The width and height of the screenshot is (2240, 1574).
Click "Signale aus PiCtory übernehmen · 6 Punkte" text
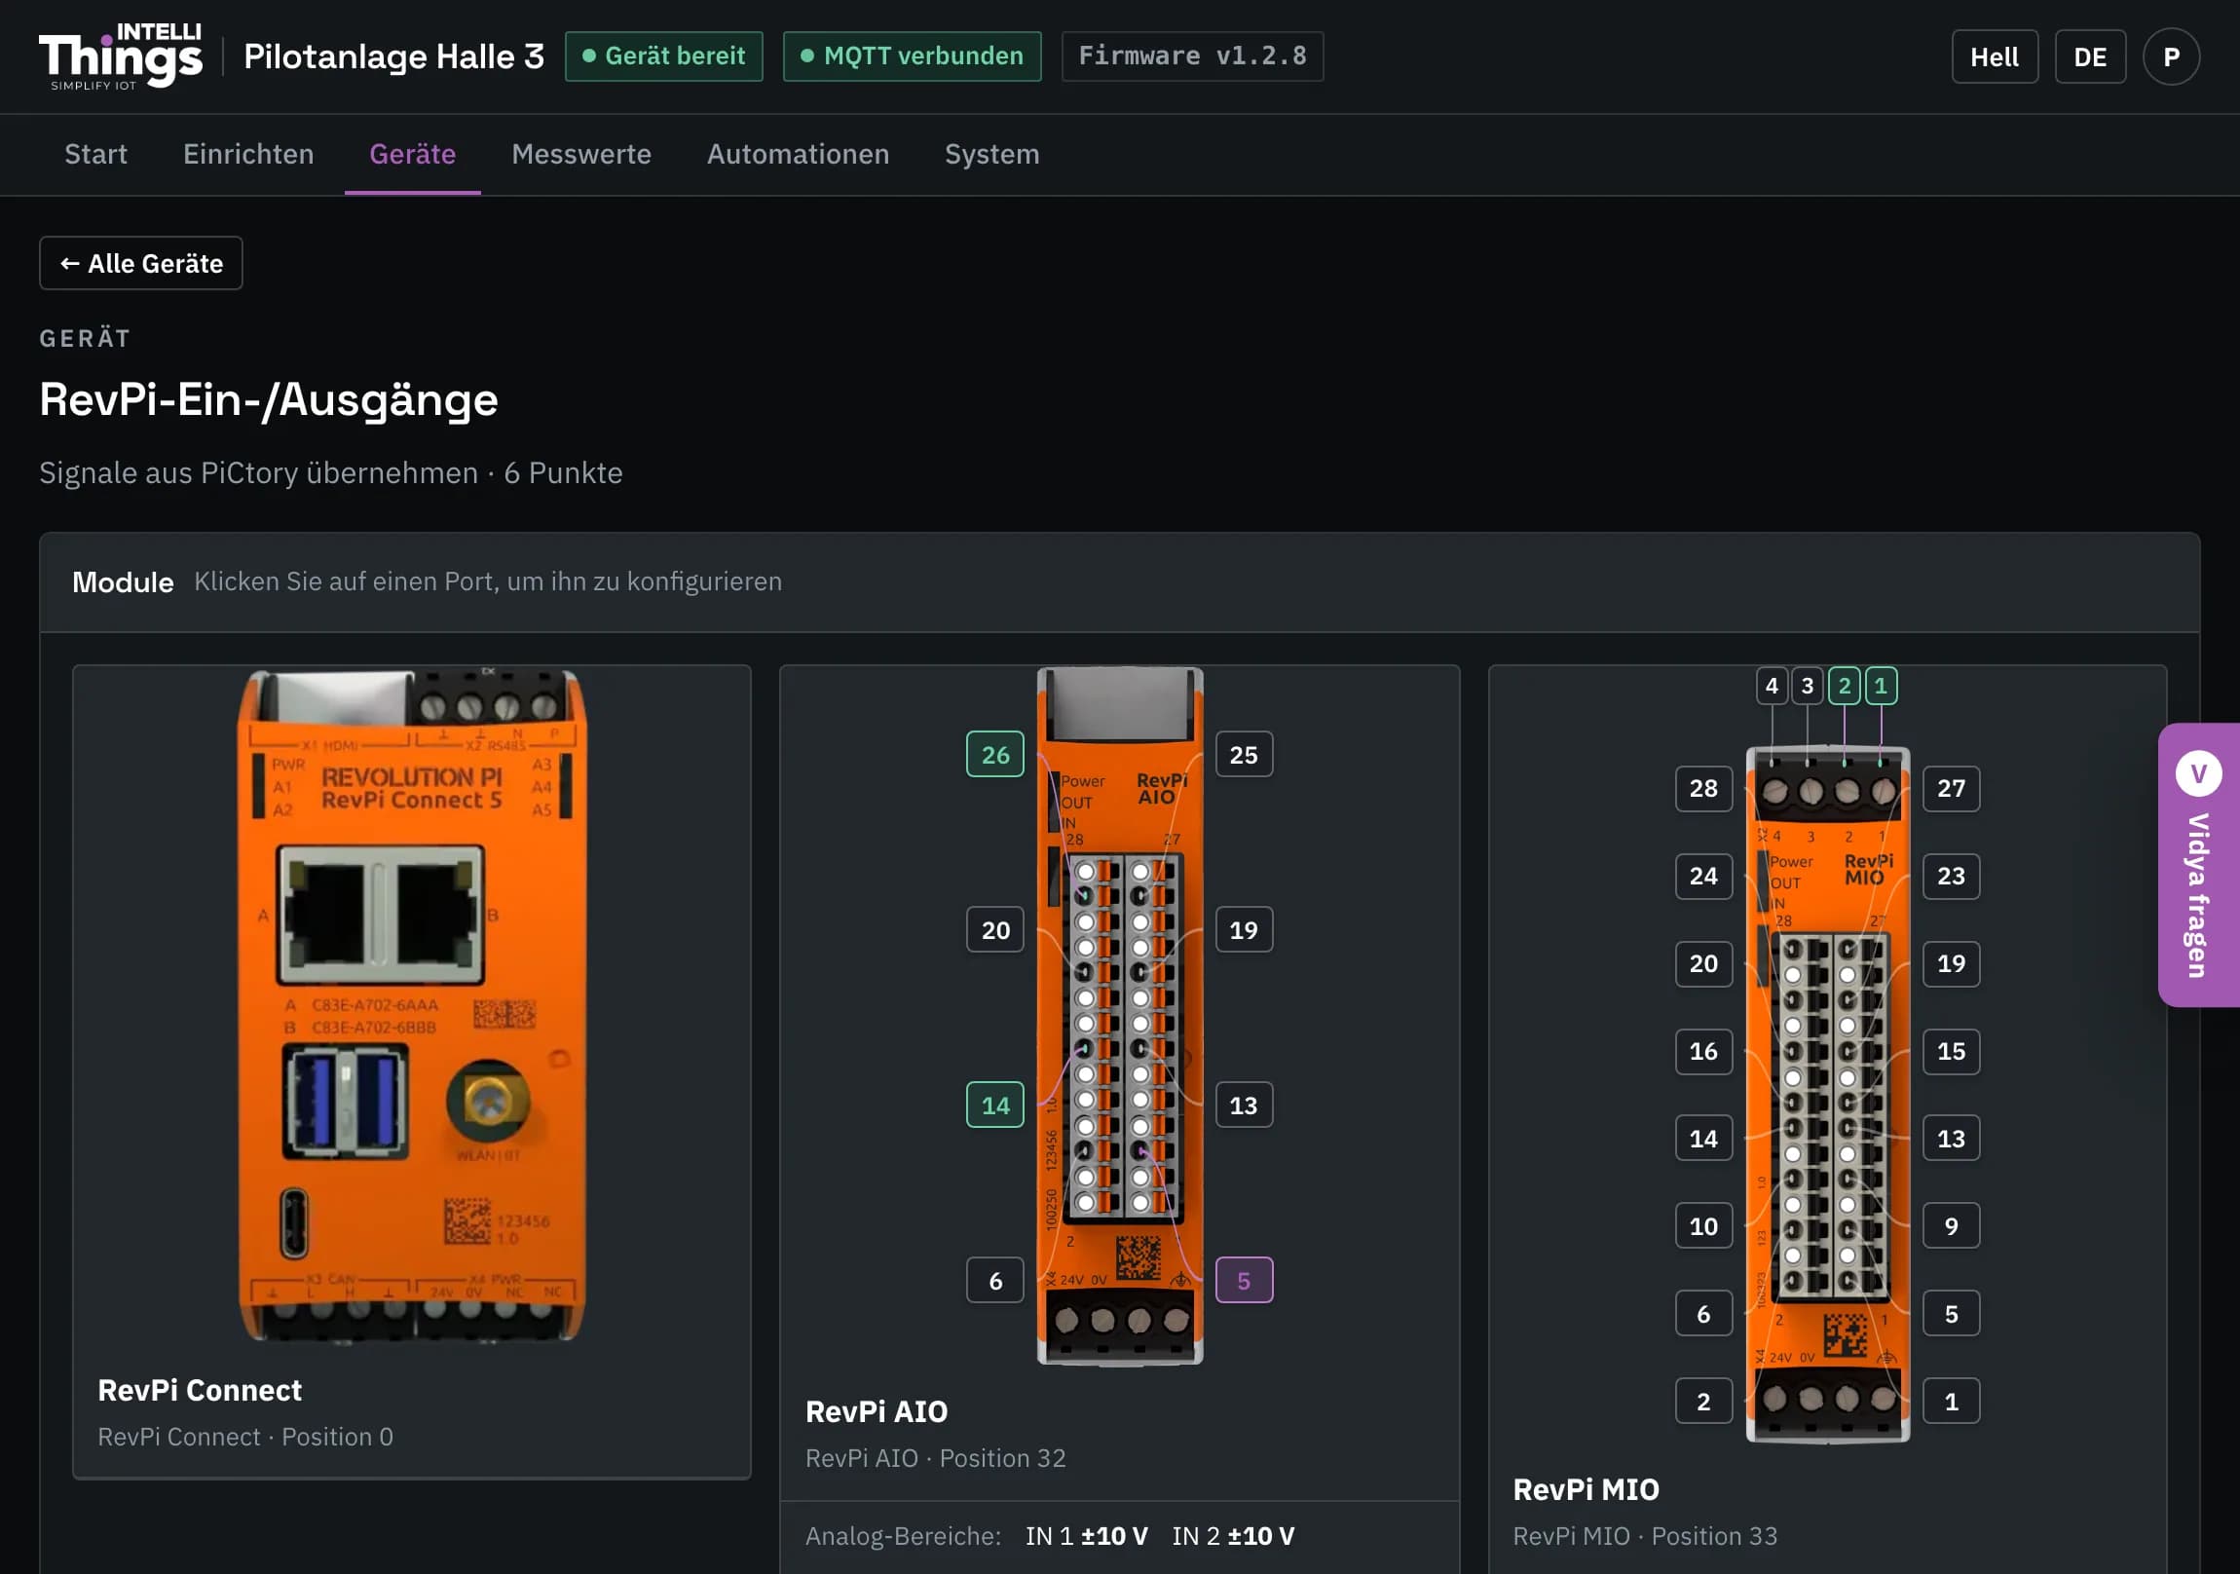pyautogui.click(x=331, y=472)
